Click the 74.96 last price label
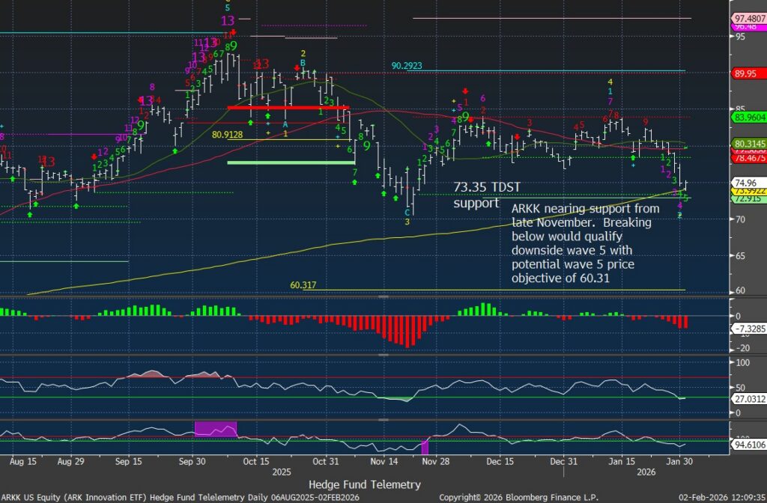The height and width of the screenshot is (503, 767). pyautogui.click(x=745, y=182)
